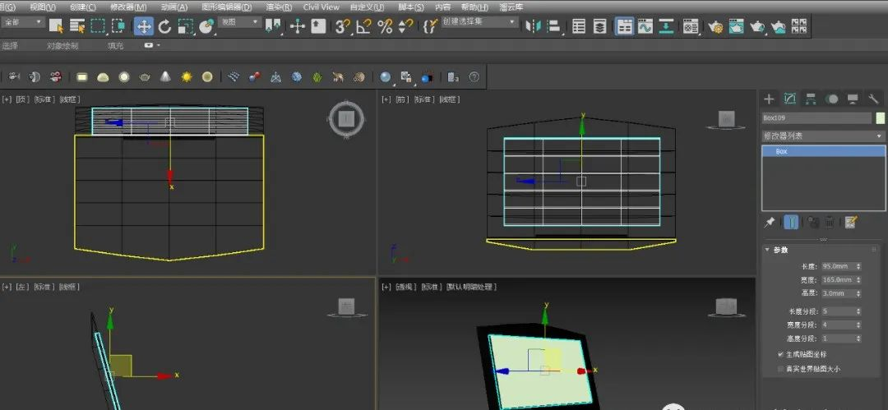This screenshot has height=410, width=888.
Task: Open the Select by Name tool
Action: click(77, 25)
